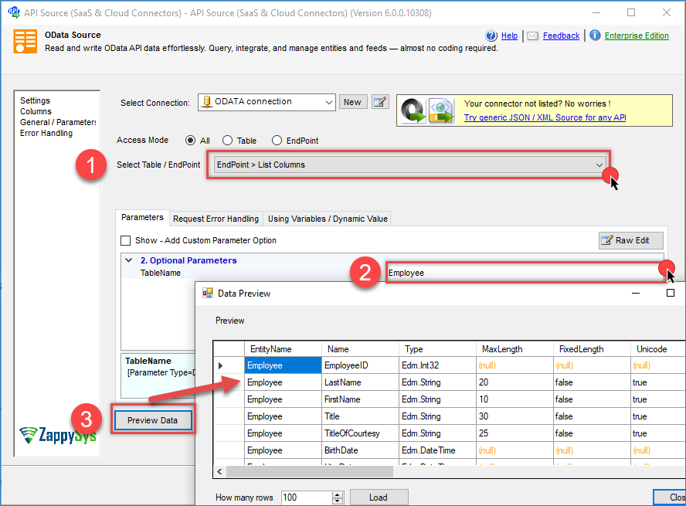Expand the Select Table / EndPoint dropdown
This screenshot has width=686, height=506.
pos(599,165)
